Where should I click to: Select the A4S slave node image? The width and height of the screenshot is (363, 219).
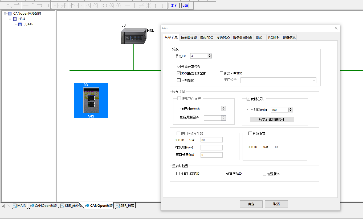[x=91, y=100]
